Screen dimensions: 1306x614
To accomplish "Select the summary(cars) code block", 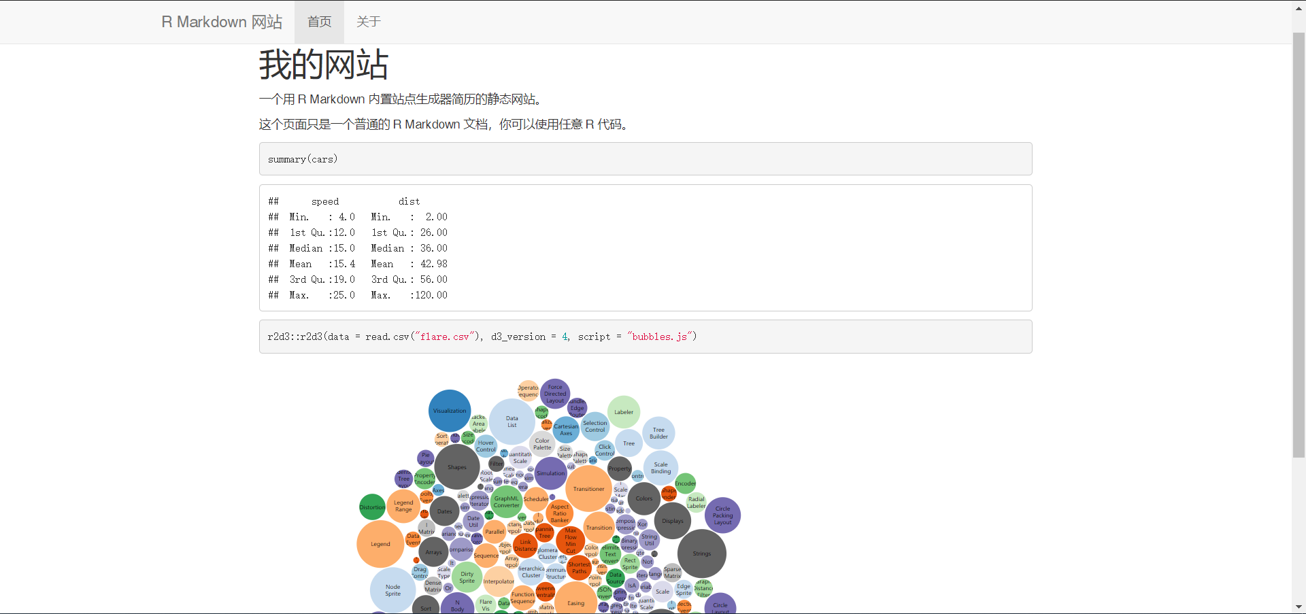I will [646, 158].
